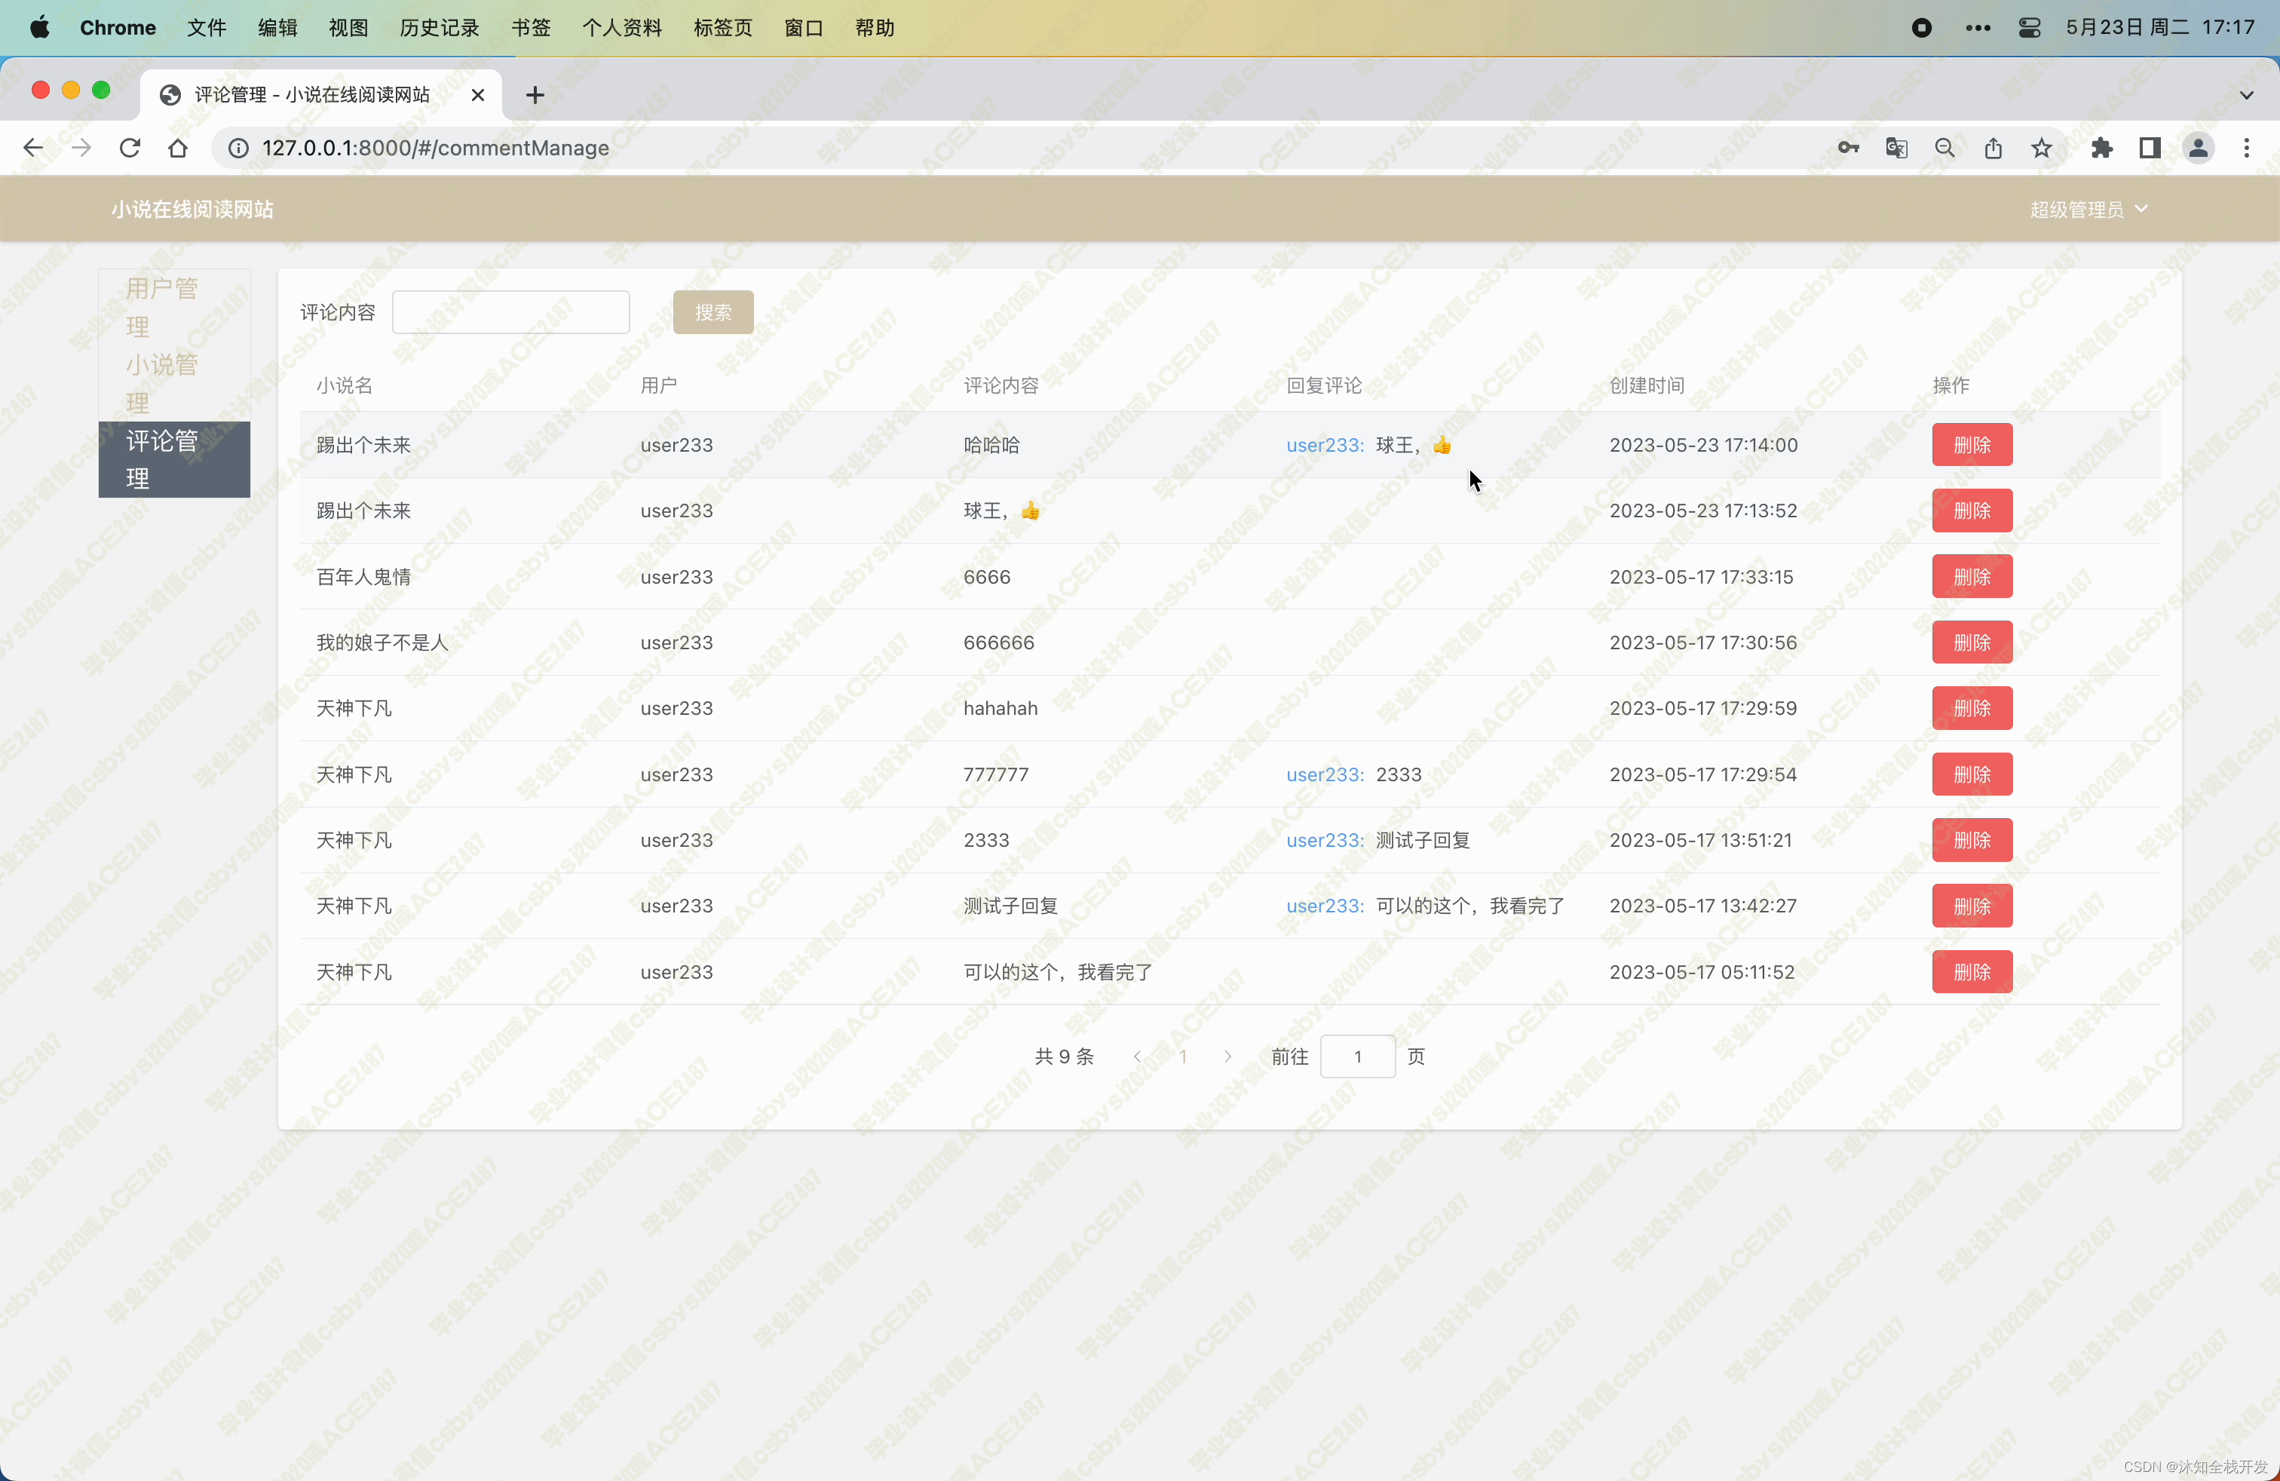Screen dimensions: 2280x1481
Task: Click the 搜索 button
Action: point(712,312)
